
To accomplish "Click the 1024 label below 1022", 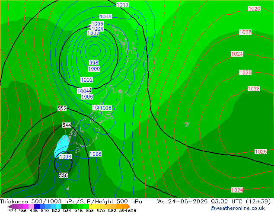I will pos(237,54).
